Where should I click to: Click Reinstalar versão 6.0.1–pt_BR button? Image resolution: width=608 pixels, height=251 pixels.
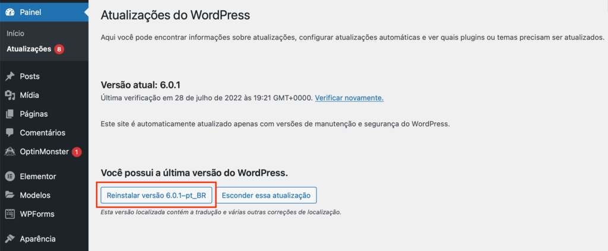point(156,195)
